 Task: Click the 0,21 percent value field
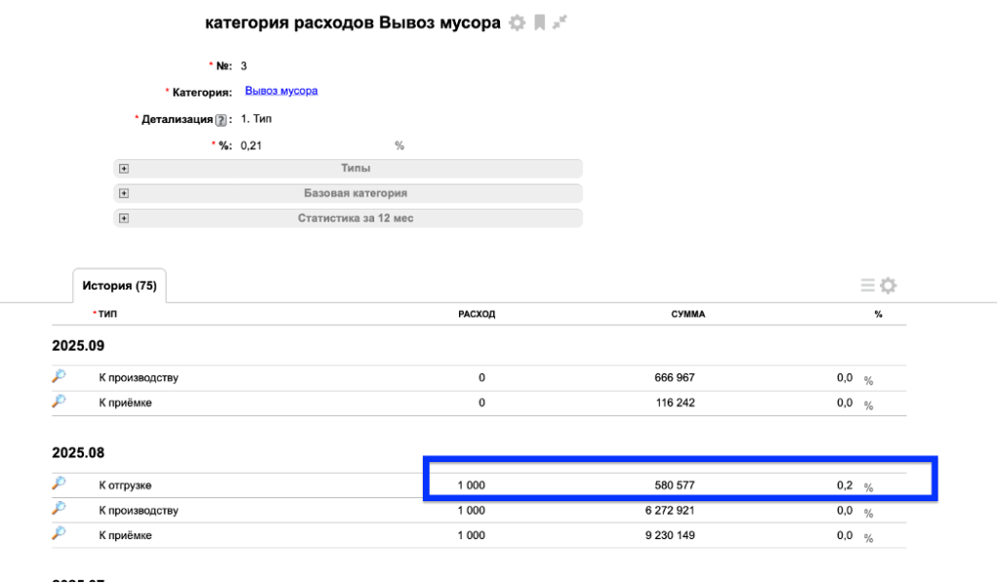pyautogui.click(x=251, y=145)
